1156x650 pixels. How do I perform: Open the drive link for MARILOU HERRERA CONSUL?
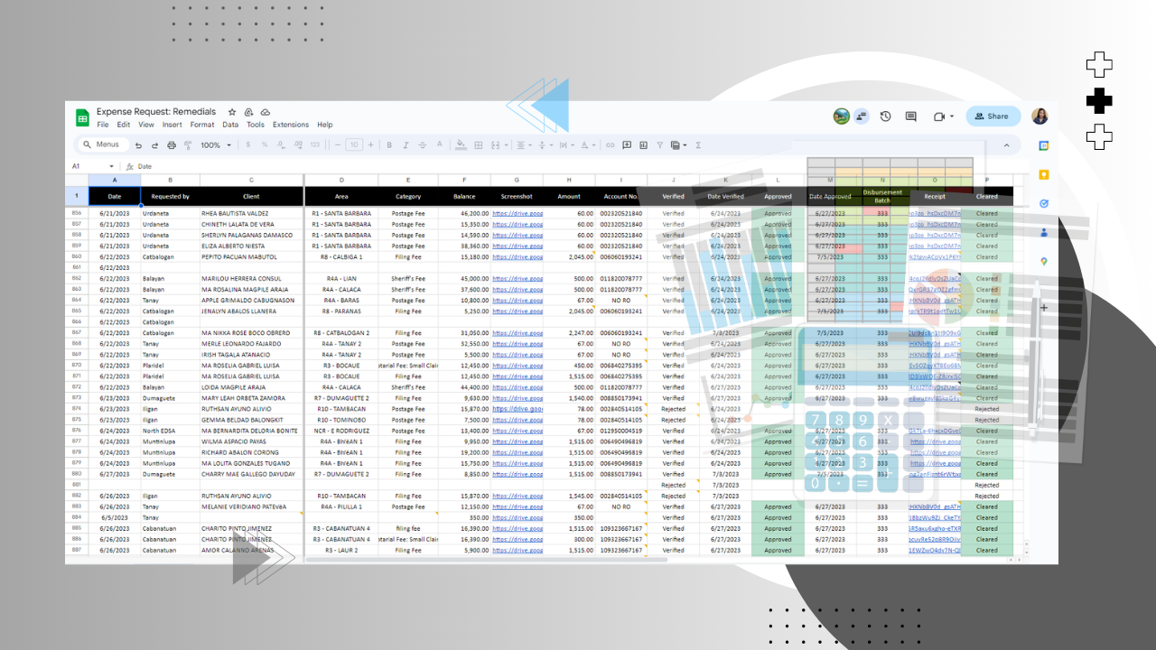click(517, 279)
